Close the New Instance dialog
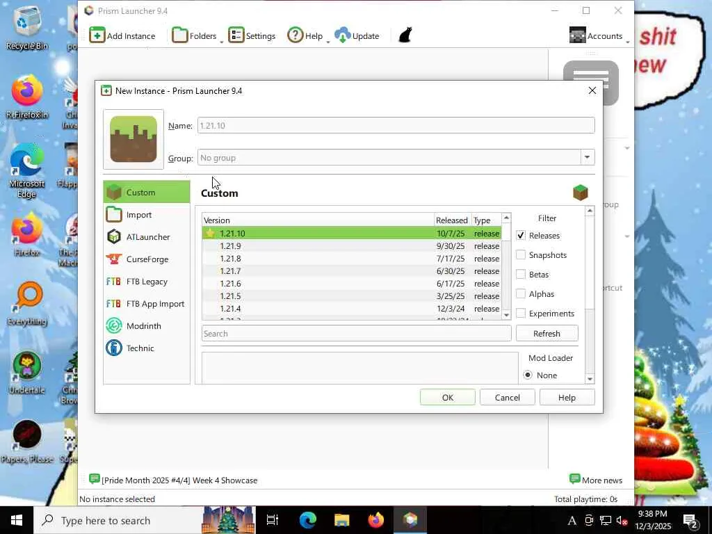Viewport: 712px width, 534px height. (x=592, y=90)
